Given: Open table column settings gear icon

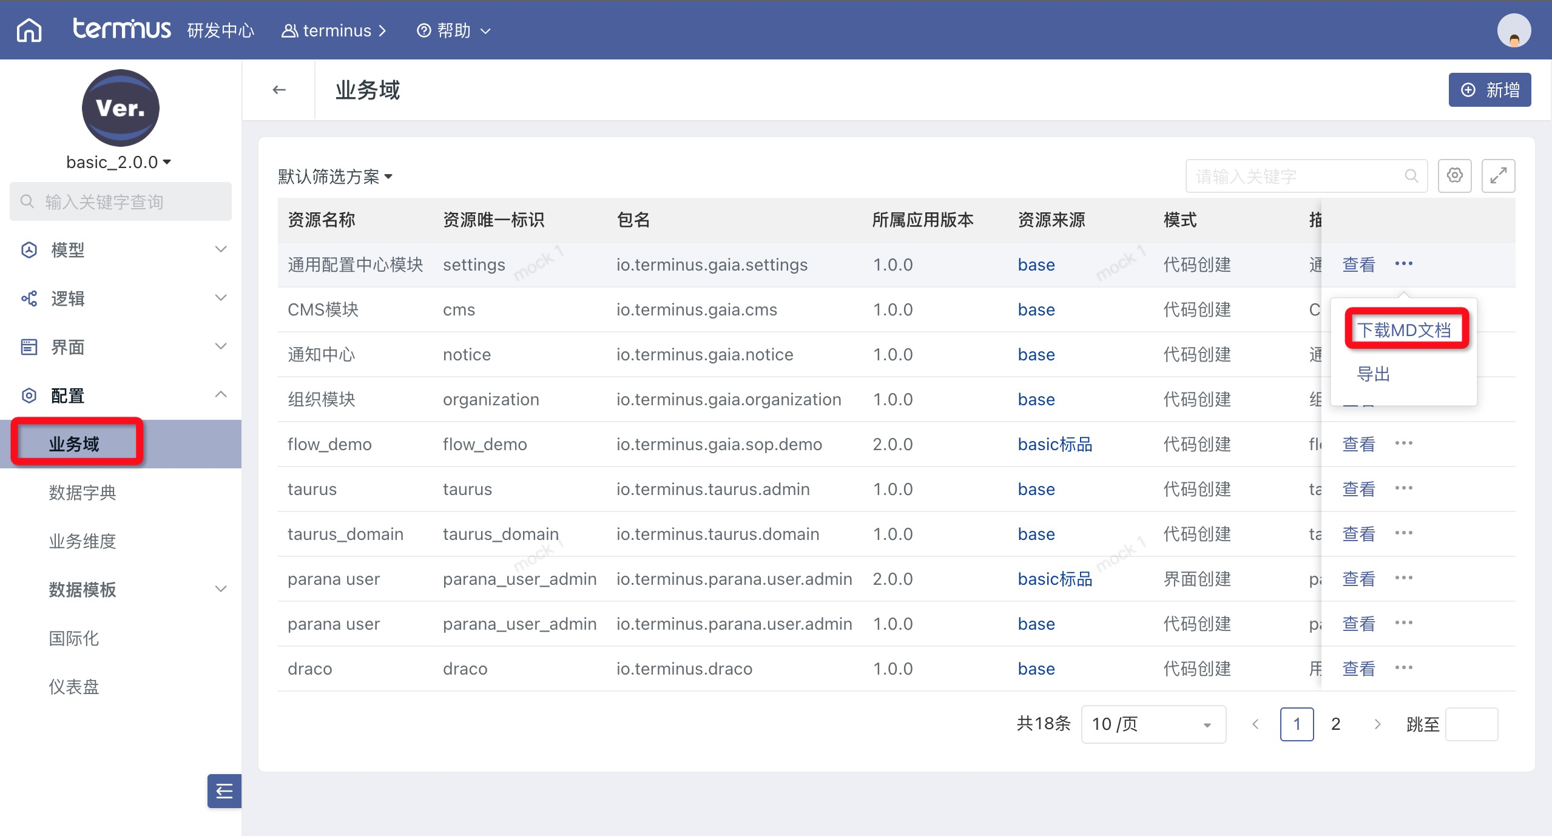Looking at the screenshot, I should (x=1454, y=176).
